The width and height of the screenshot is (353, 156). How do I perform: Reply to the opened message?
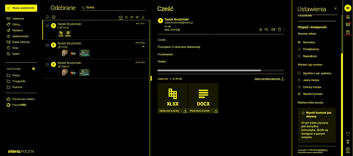click(x=266, y=29)
